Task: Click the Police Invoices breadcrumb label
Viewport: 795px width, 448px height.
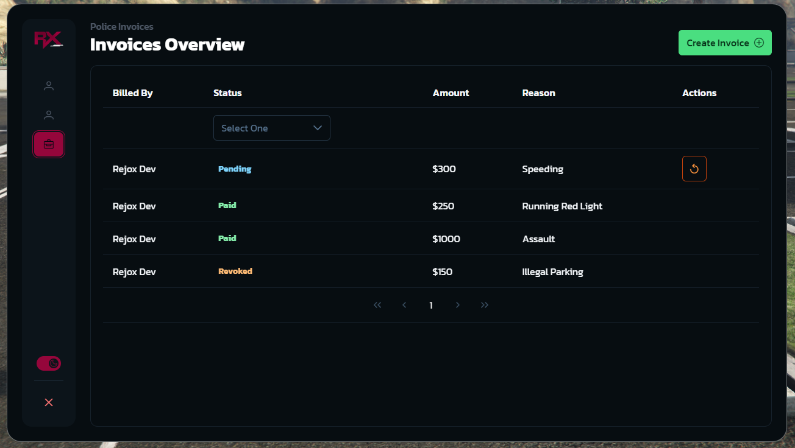Action: [x=121, y=26]
